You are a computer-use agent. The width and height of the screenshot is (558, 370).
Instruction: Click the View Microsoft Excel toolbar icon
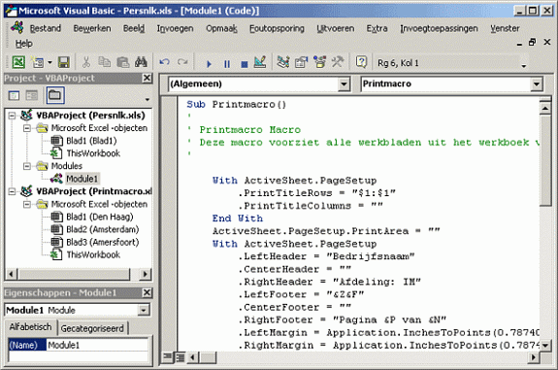18,63
